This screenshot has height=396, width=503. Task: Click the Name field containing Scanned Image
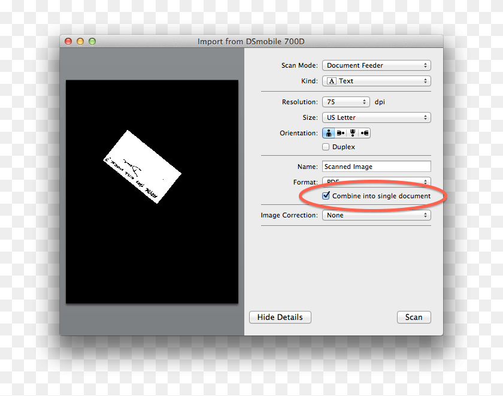pyautogui.click(x=376, y=167)
